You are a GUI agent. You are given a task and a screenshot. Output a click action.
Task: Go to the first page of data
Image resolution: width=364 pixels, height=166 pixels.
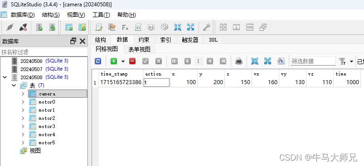pos(175,61)
